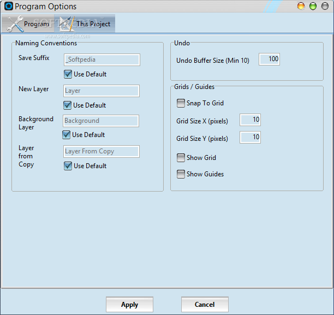Screen dimensions: 334x315
Task: Click the Grid Size X field
Action: (250, 120)
